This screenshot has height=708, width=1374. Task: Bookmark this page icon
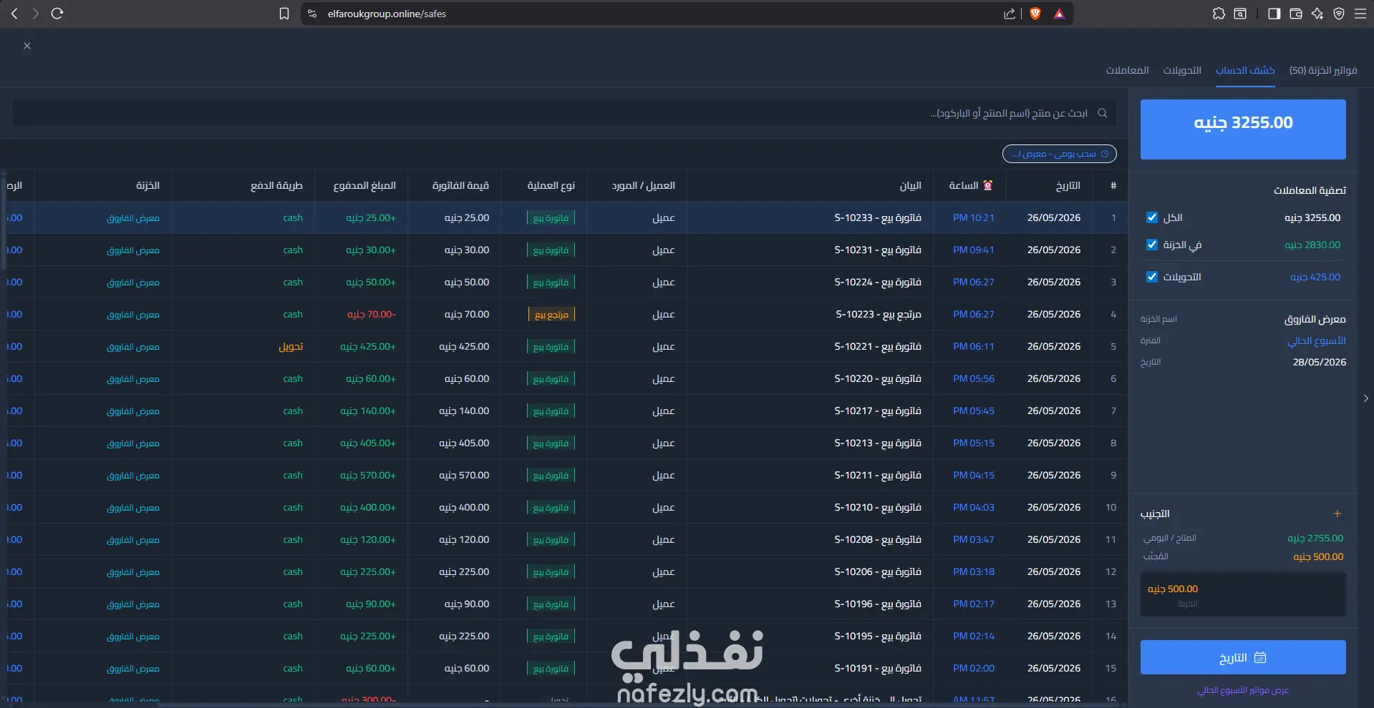(x=284, y=14)
